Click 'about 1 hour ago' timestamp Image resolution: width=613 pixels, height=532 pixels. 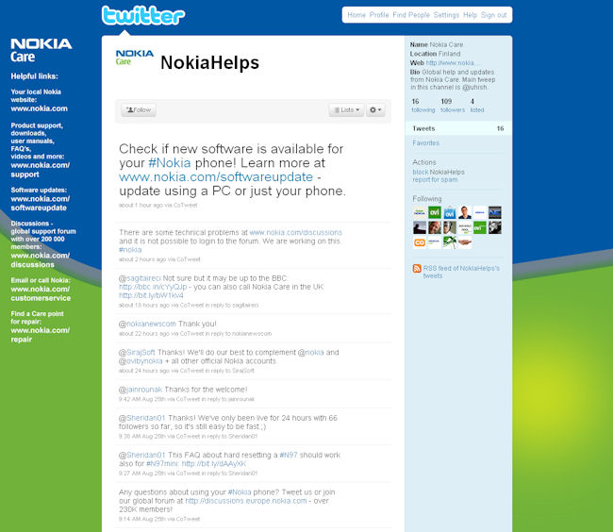140,206
